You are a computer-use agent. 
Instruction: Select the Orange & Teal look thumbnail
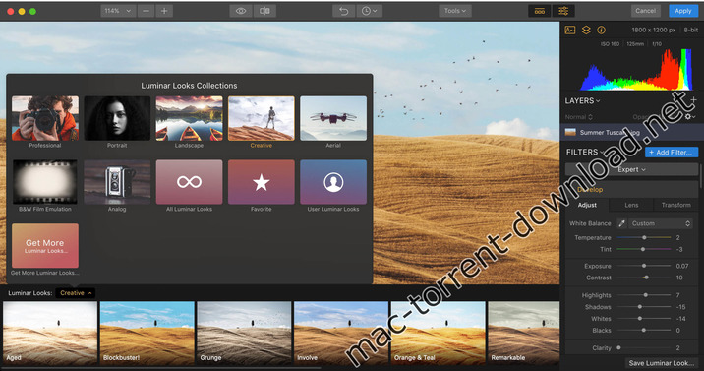pyautogui.click(x=438, y=333)
